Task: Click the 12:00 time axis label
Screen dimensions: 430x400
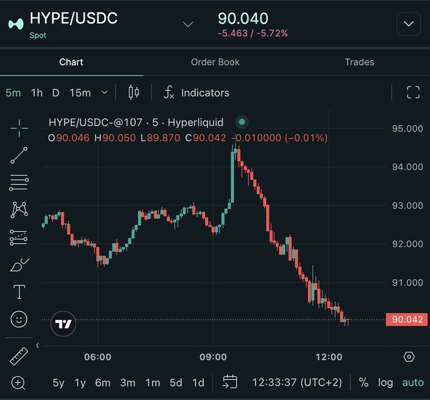Action: (329, 357)
